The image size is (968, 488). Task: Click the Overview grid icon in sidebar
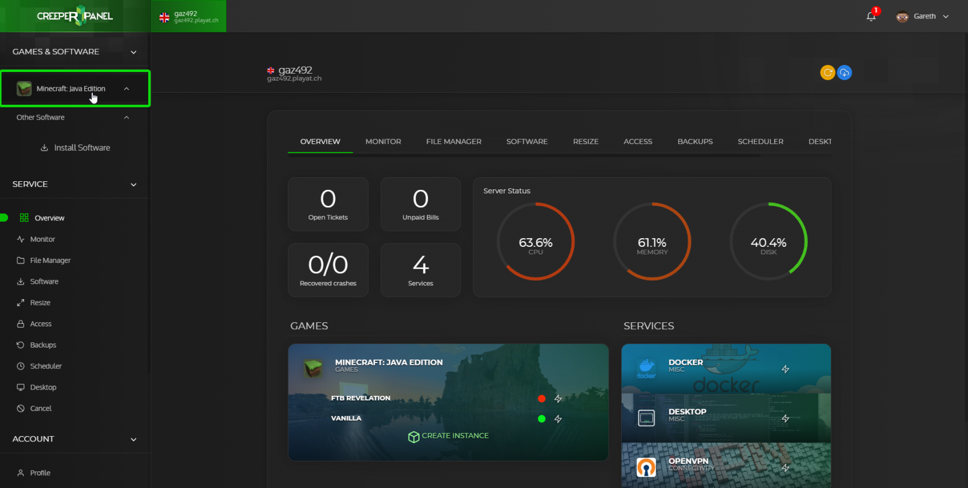click(x=24, y=218)
